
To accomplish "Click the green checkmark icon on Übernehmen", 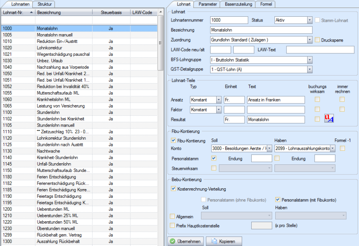I will 173,241.
